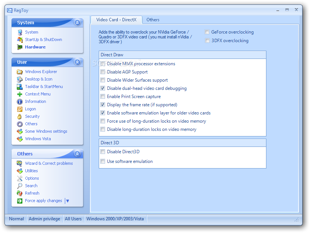
Task: Open Windows Explorer settings link
Action: point(41,72)
